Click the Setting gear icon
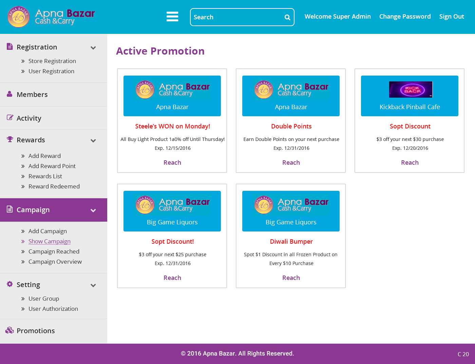This screenshot has height=364, width=475. pos(10,284)
